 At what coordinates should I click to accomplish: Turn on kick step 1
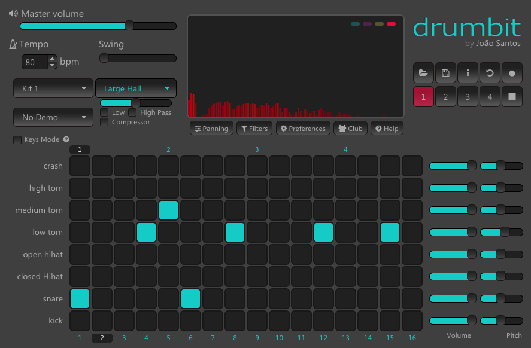click(80, 320)
